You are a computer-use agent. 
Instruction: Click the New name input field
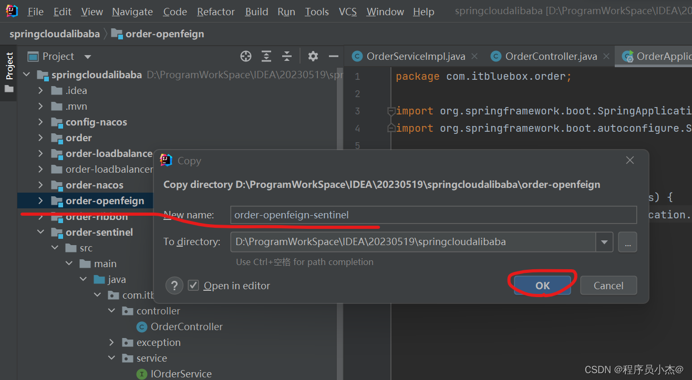[x=433, y=215]
